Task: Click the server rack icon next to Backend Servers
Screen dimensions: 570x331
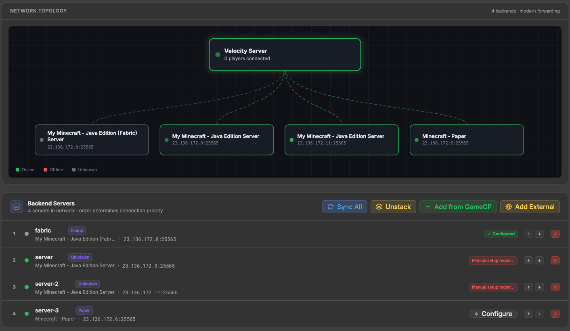Action: [x=16, y=206]
